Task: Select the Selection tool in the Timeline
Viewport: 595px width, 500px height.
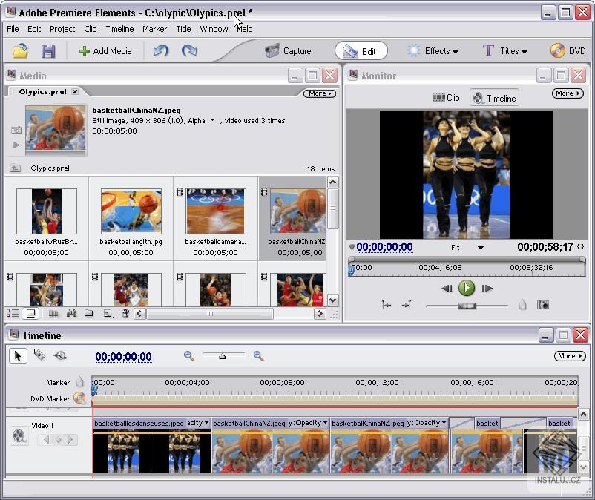Action: tap(18, 355)
